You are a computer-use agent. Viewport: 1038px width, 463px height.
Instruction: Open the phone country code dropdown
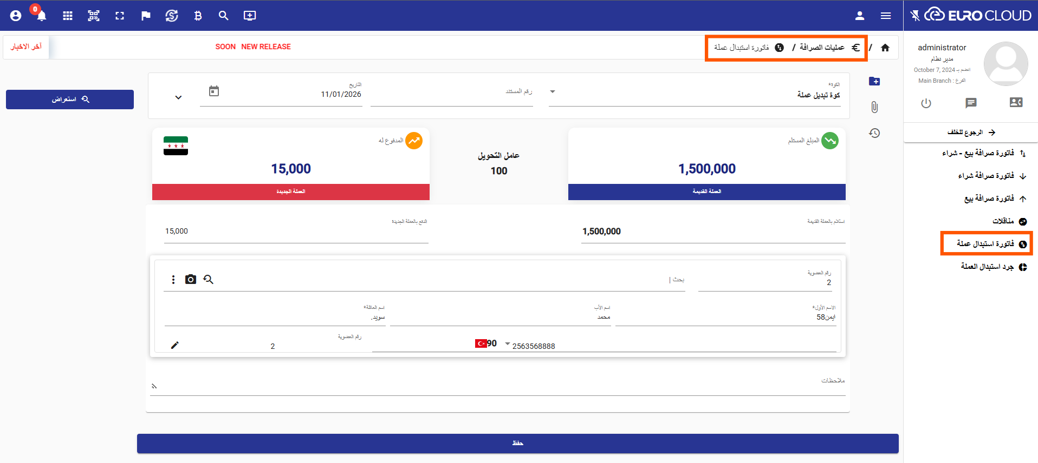point(507,343)
